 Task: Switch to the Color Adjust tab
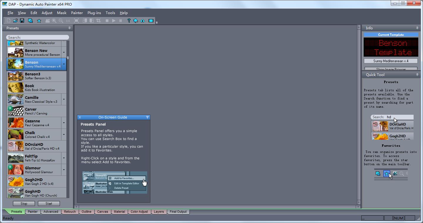click(x=139, y=212)
